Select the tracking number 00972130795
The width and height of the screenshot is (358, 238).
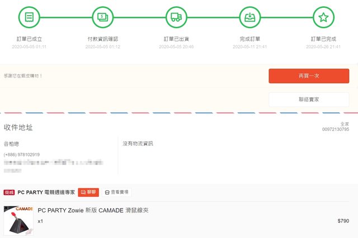click(336, 130)
